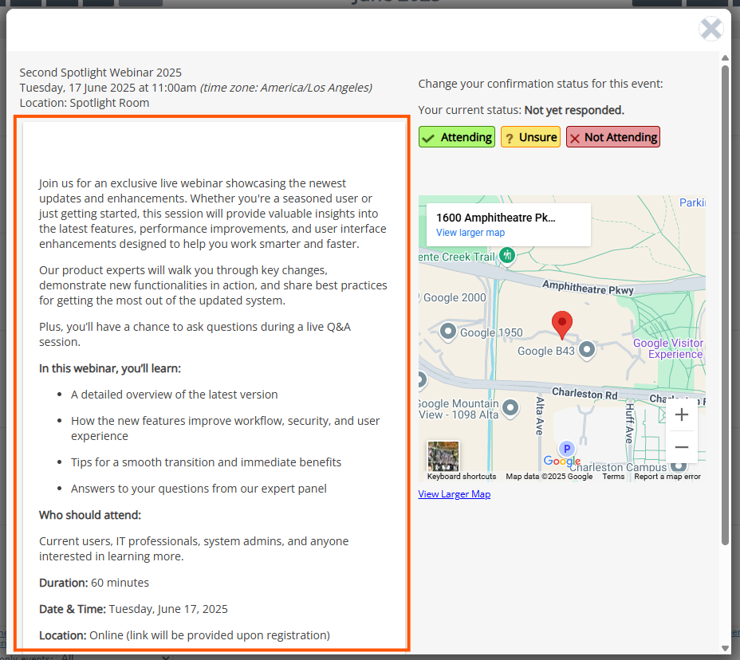Set status to Unsure
The image size is (740, 660).
point(530,137)
